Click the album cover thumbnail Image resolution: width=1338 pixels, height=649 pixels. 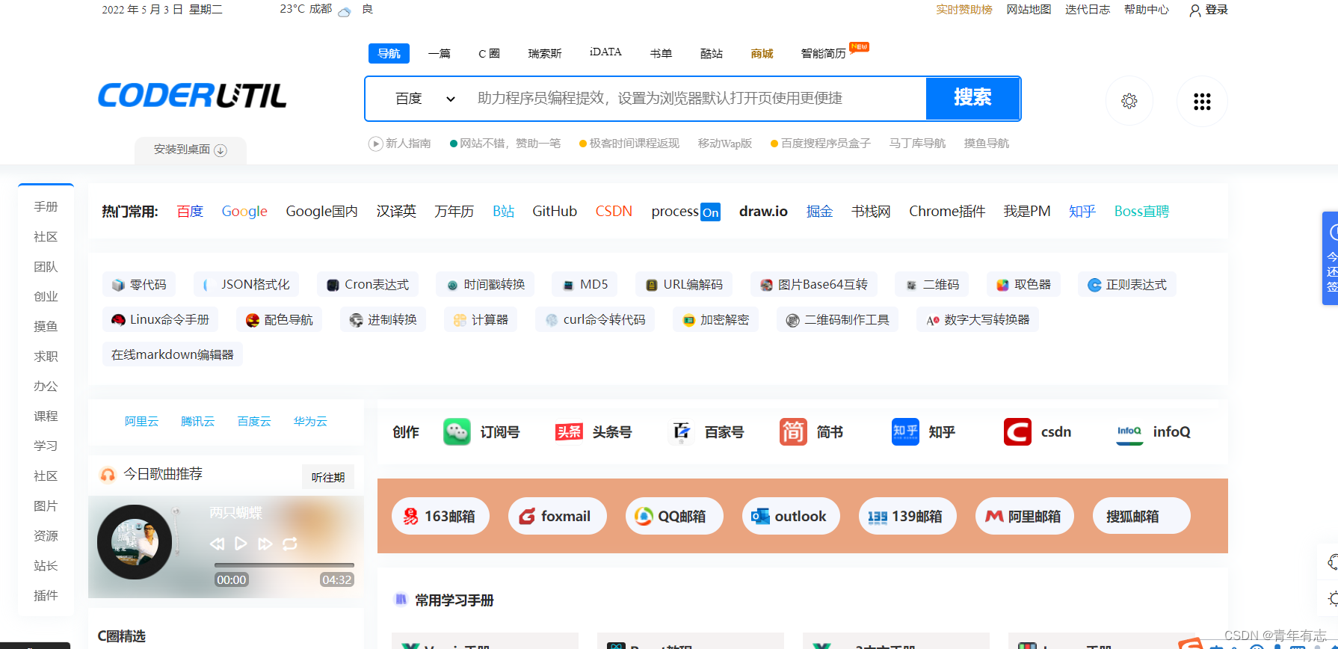click(135, 542)
